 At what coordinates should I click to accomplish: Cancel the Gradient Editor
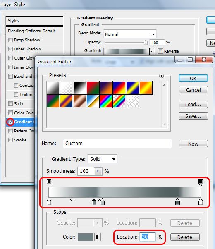pyautogui.click(x=193, y=90)
